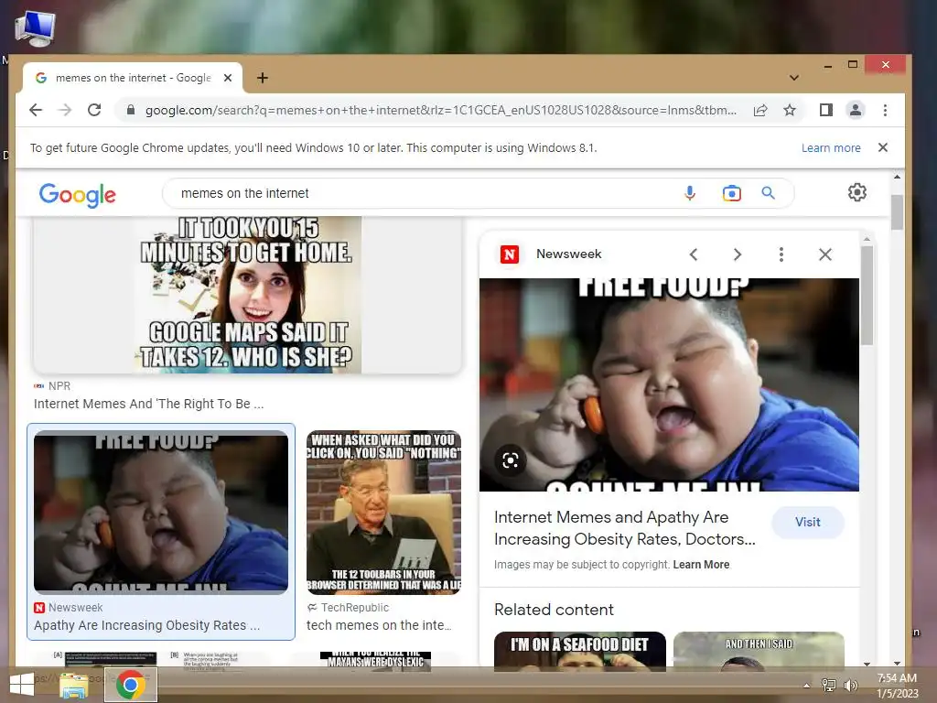
Task: Open Chrome side panel
Action: click(826, 110)
